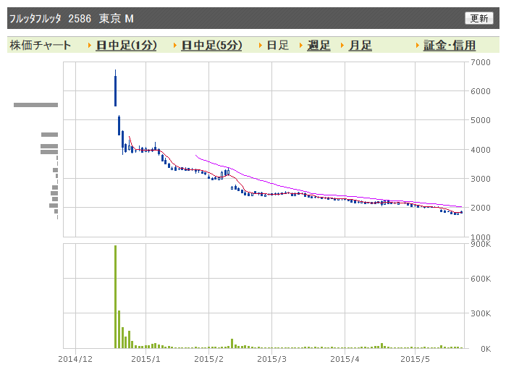Image resolution: width=506 pixels, height=380 pixels.
Task: Select the 日足 daily chart tab
Action: [277, 45]
